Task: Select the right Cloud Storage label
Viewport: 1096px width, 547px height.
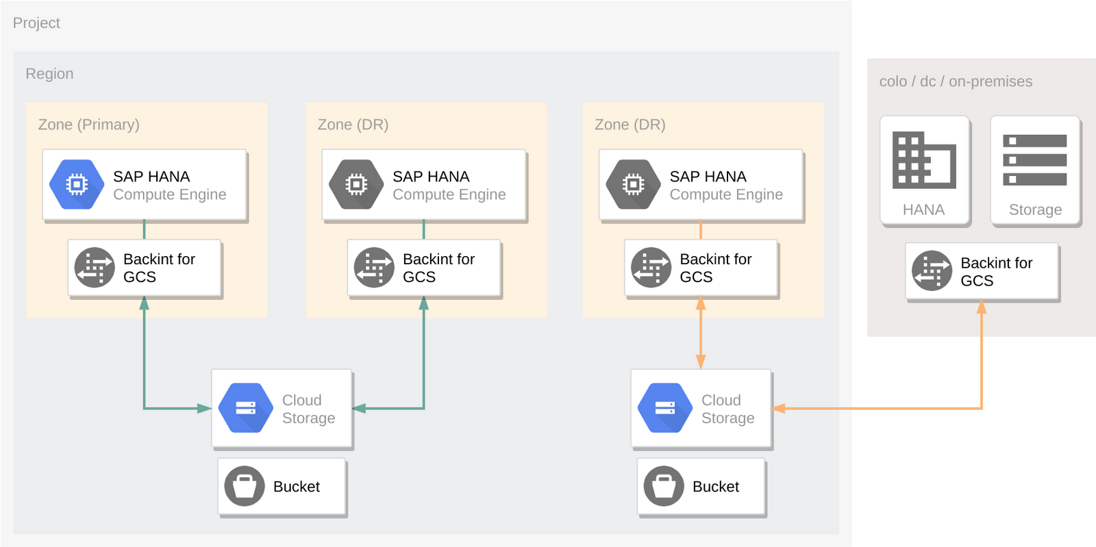Action: 728,409
